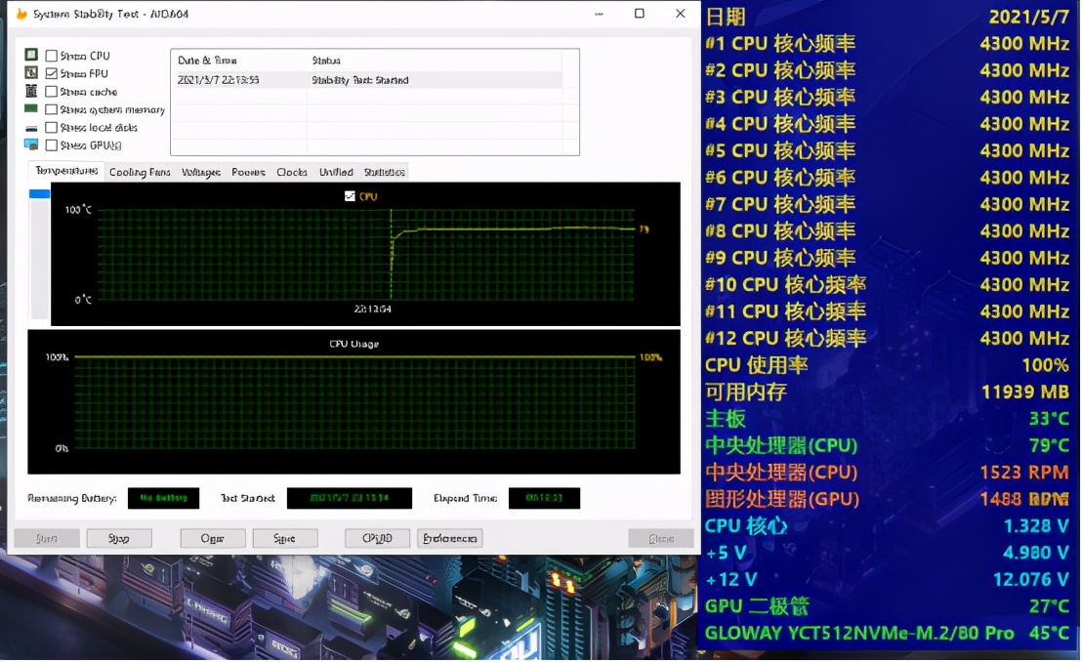
Task: Click the CPU 79°C temperature row
Action: pos(888,445)
